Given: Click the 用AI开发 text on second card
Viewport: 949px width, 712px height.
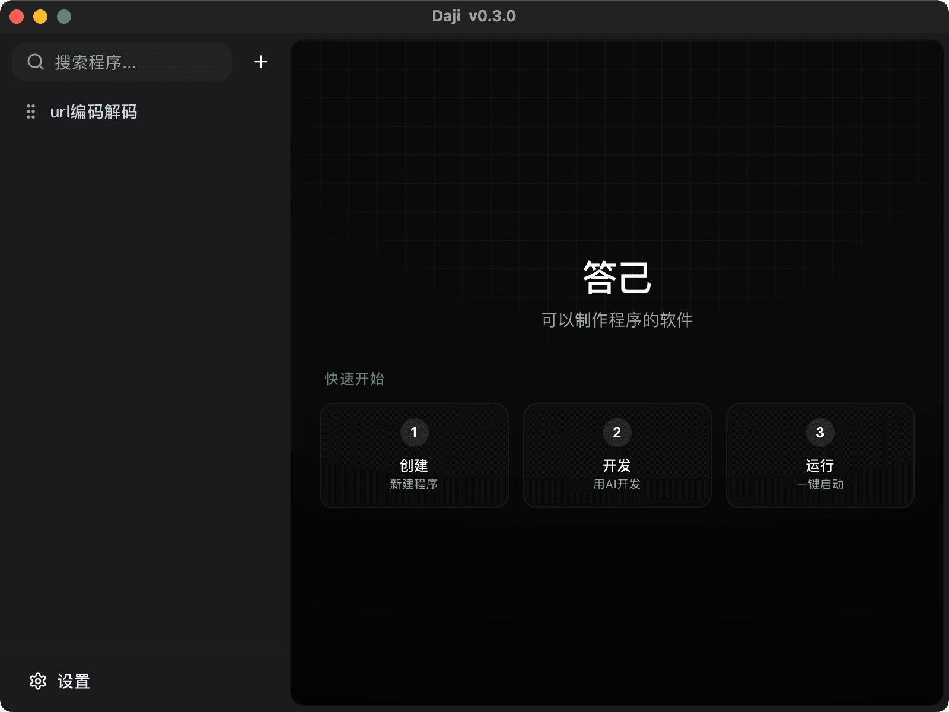Looking at the screenshot, I should 617,484.
